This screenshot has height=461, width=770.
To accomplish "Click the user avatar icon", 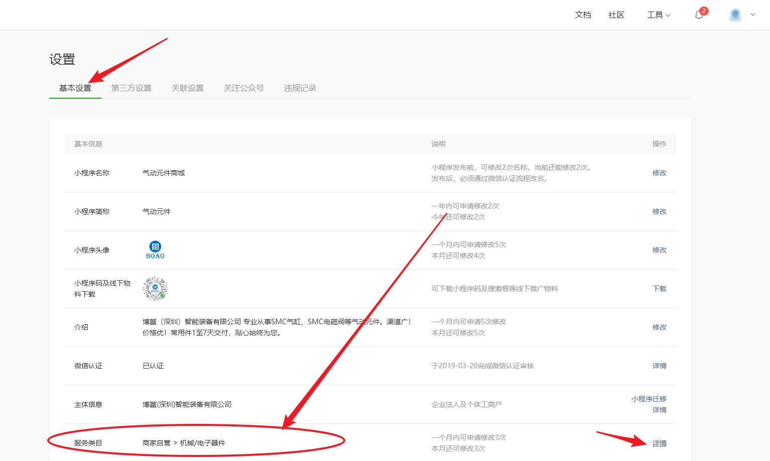I will pyautogui.click(x=735, y=15).
